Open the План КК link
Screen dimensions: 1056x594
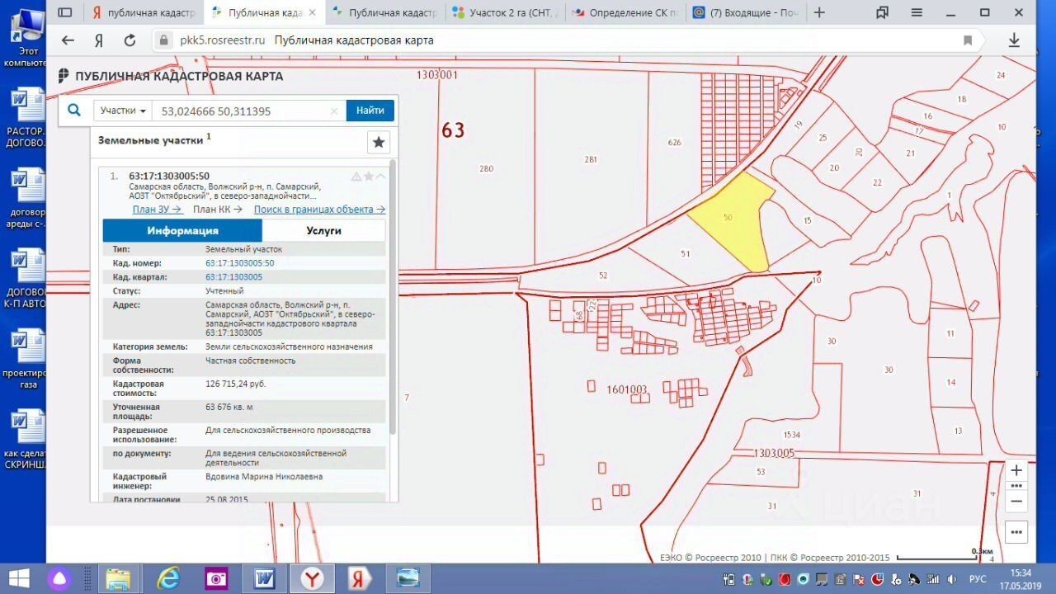pos(218,210)
